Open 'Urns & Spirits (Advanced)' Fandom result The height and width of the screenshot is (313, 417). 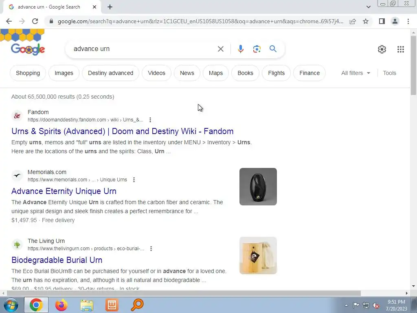[x=122, y=131]
